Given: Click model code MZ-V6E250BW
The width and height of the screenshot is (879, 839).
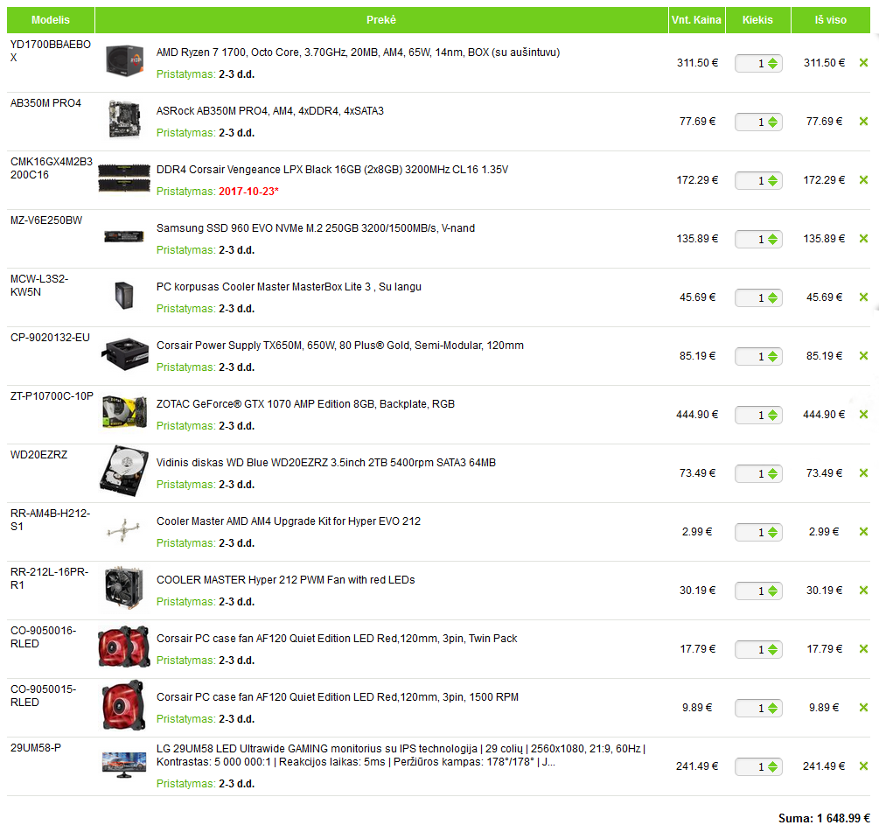Looking at the screenshot, I should 46,220.
